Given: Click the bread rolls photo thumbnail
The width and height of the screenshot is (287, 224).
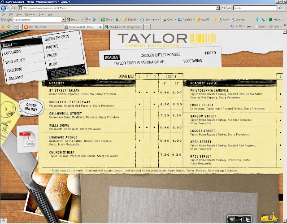Looking at the screenshot, I should [x=53, y=196].
